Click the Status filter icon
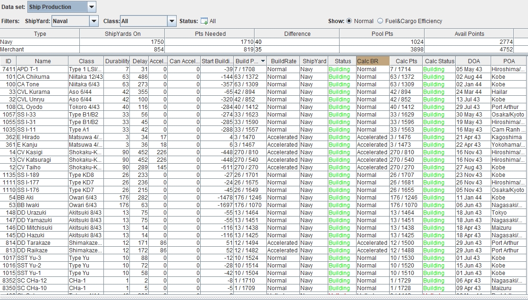 click(x=204, y=21)
